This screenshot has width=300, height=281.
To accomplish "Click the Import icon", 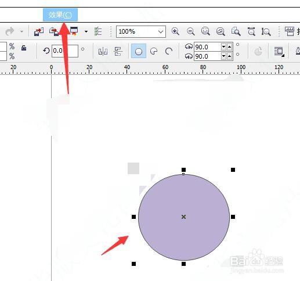I will point(39,31).
